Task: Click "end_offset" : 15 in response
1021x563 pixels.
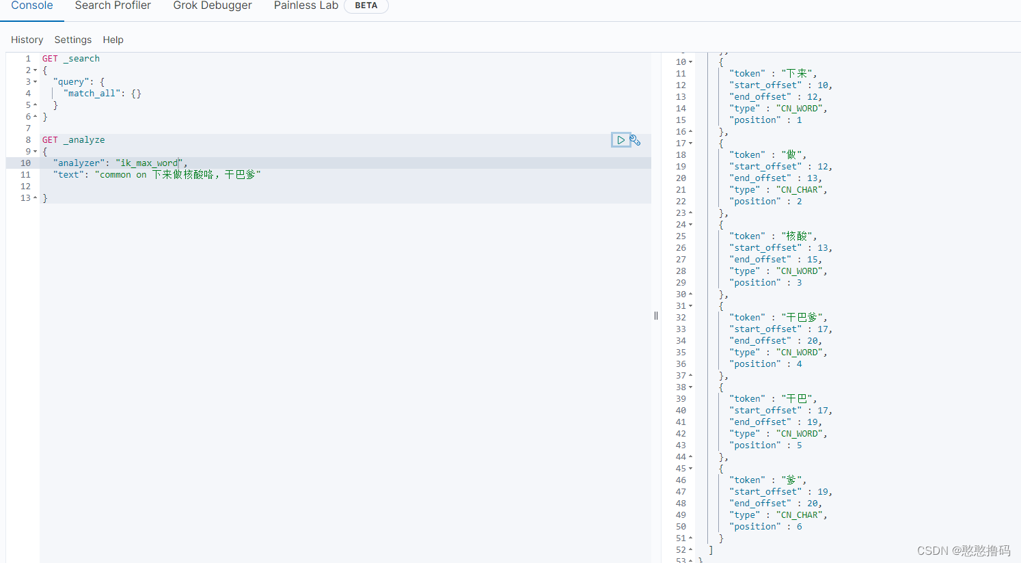Action: [x=776, y=260]
